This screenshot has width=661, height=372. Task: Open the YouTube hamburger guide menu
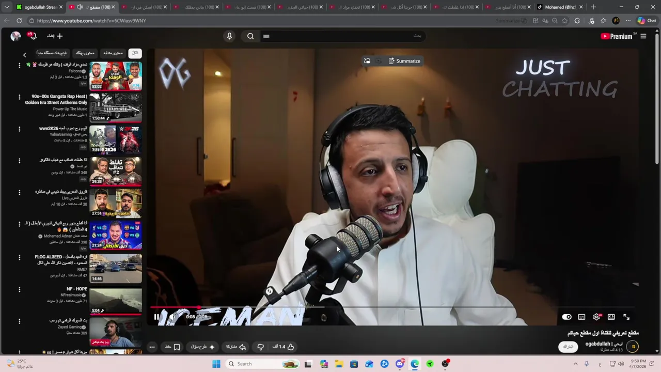click(x=643, y=36)
